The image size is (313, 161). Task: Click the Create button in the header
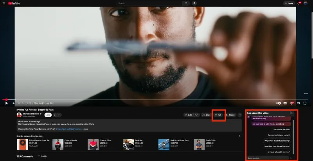[x=289, y=4]
